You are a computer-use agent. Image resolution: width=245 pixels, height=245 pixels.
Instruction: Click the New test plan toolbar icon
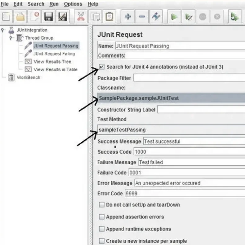7,17
